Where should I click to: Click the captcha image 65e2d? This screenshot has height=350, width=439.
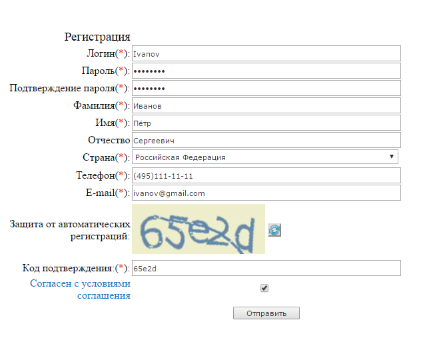click(x=199, y=229)
